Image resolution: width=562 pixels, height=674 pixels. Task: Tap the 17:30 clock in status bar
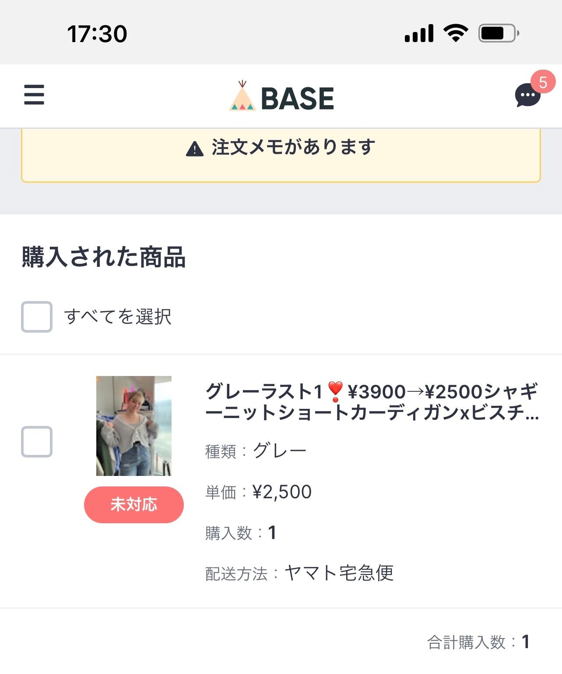97,34
